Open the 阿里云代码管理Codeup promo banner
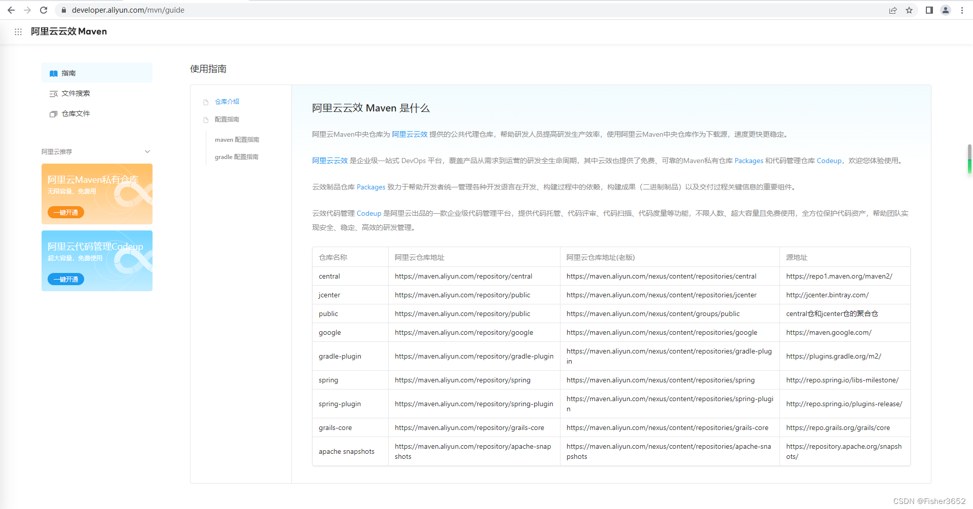 (97, 261)
